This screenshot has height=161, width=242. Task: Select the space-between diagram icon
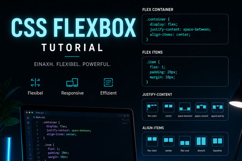click(x=185, y=107)
